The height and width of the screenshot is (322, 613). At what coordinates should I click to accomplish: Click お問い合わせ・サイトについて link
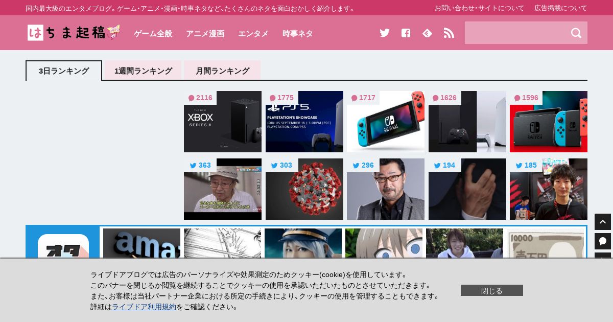480,8
